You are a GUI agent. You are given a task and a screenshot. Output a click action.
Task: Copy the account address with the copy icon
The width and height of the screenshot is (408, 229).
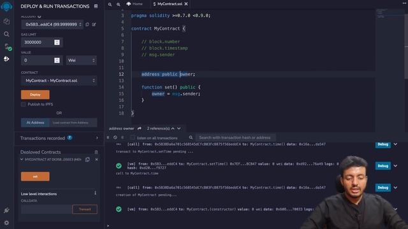[x=87, y=24]
